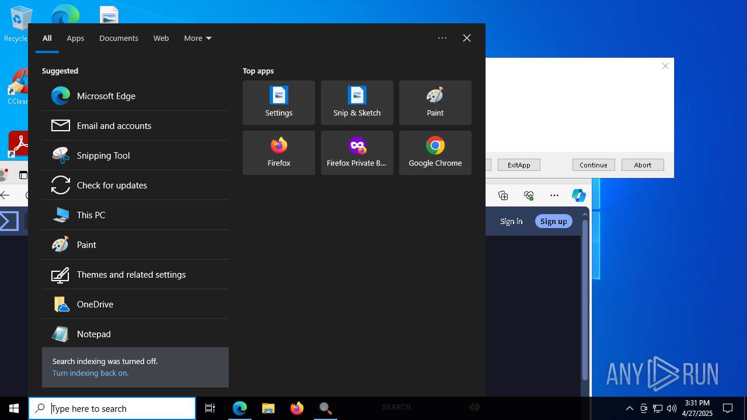Viewport: 747px width, 420px height.
Task: Launch Snipping Tool from suggestions
Action: 135,155
